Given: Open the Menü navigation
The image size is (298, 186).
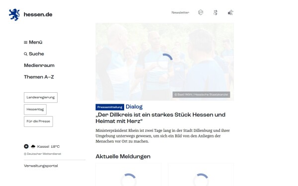Looking at the screenshot, I should point(33,42).
